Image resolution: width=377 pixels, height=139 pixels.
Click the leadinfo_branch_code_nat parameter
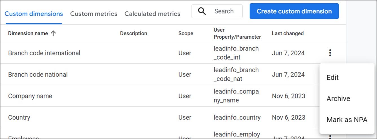(236, 74)
